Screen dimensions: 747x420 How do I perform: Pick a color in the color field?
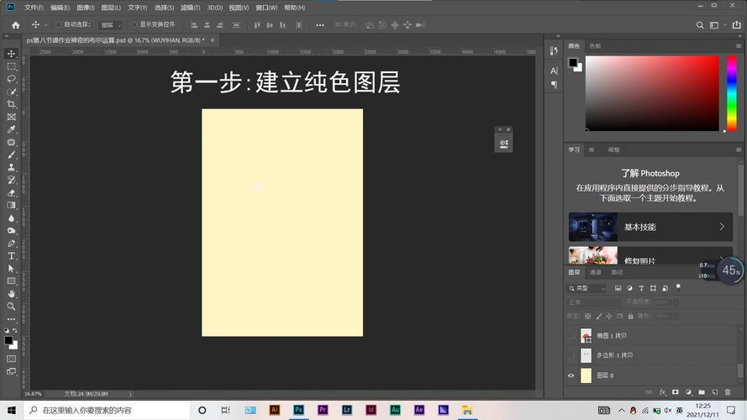652,93
